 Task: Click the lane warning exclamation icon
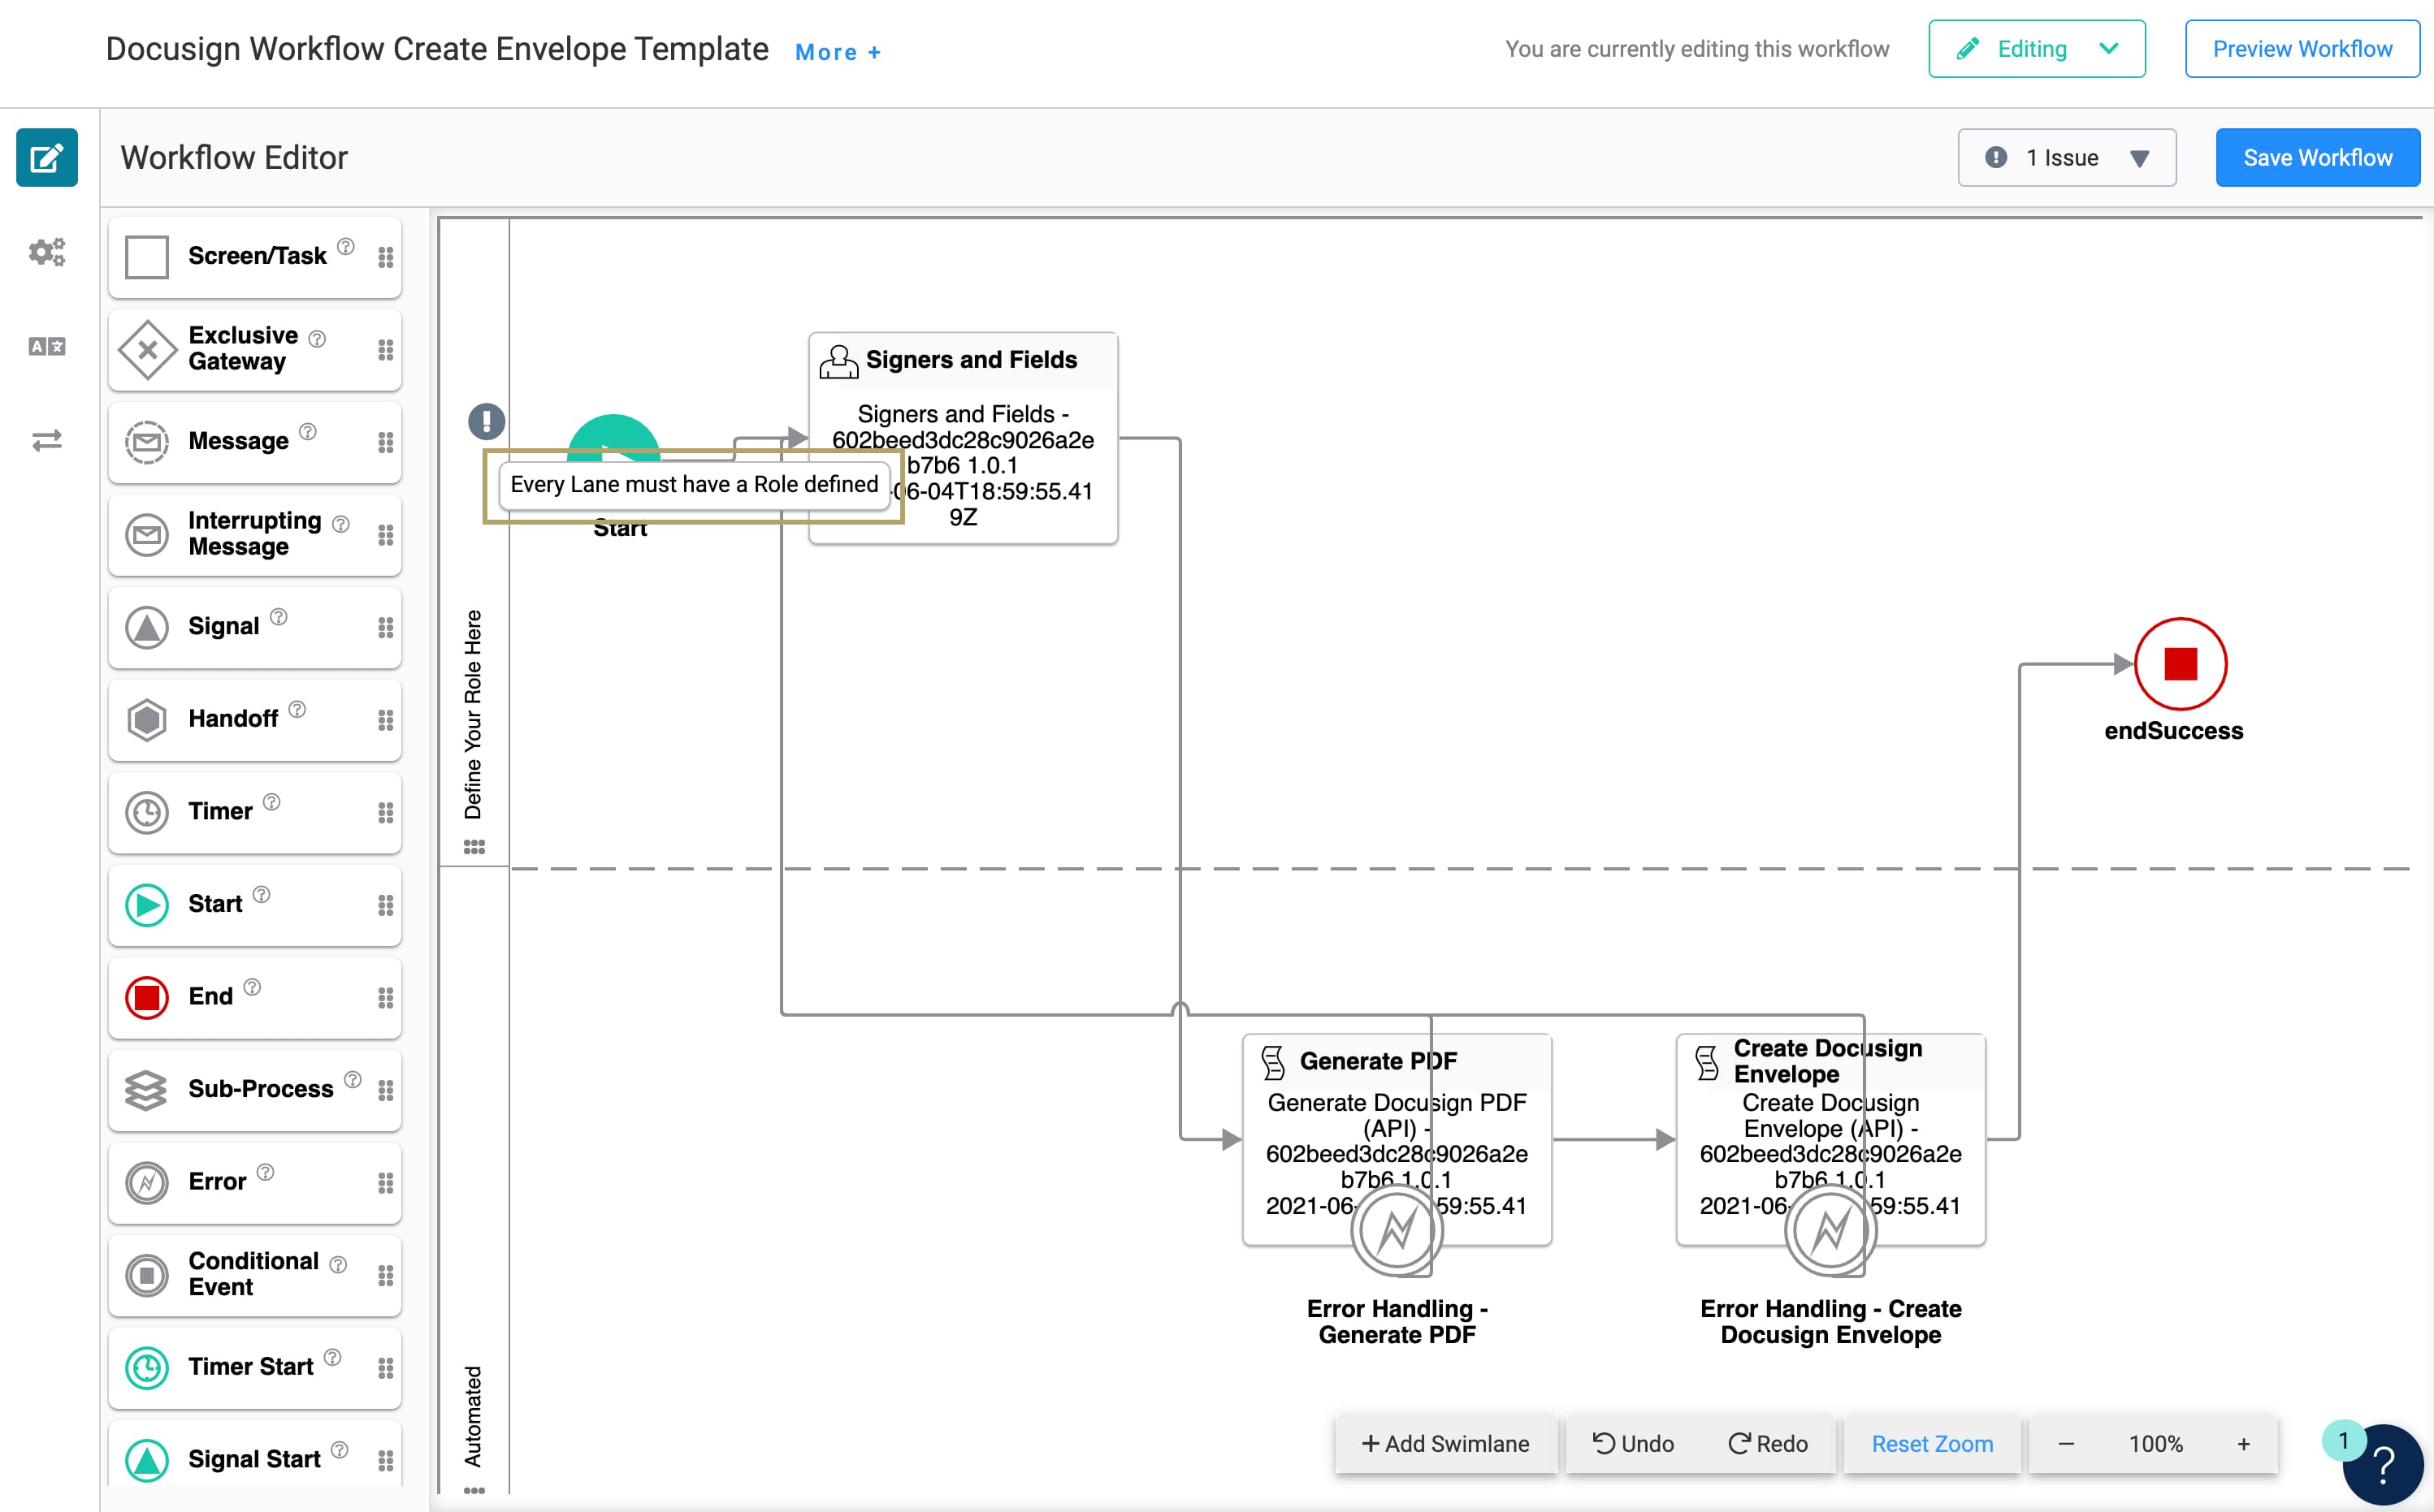coord(487,421)
